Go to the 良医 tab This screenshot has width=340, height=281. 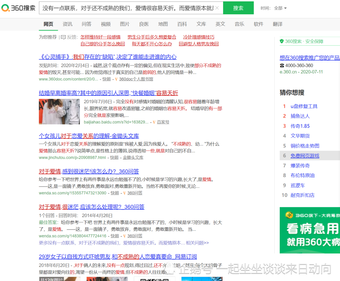point(144,24)
